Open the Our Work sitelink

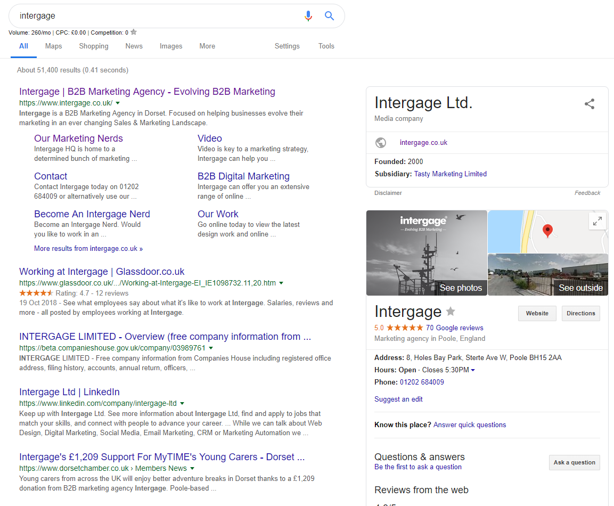click(x=218, y=214)
